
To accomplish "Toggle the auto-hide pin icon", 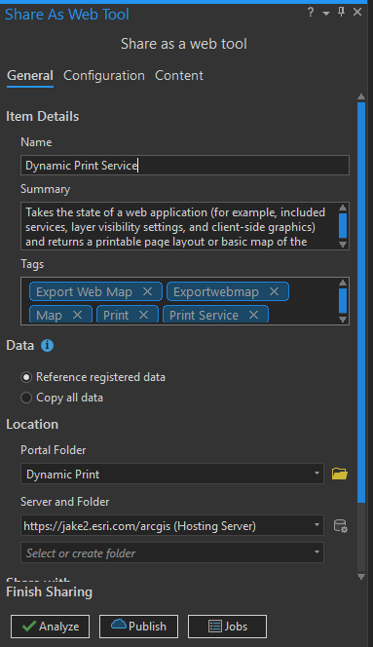I will coord(341,12).
